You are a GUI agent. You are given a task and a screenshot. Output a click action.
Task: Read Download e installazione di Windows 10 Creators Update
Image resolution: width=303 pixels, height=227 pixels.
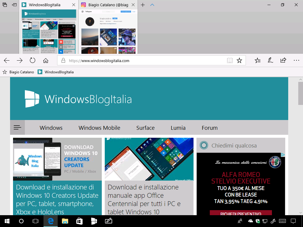[x=57, y=200]
